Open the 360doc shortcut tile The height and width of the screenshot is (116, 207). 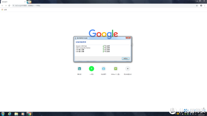coord(116,68)
